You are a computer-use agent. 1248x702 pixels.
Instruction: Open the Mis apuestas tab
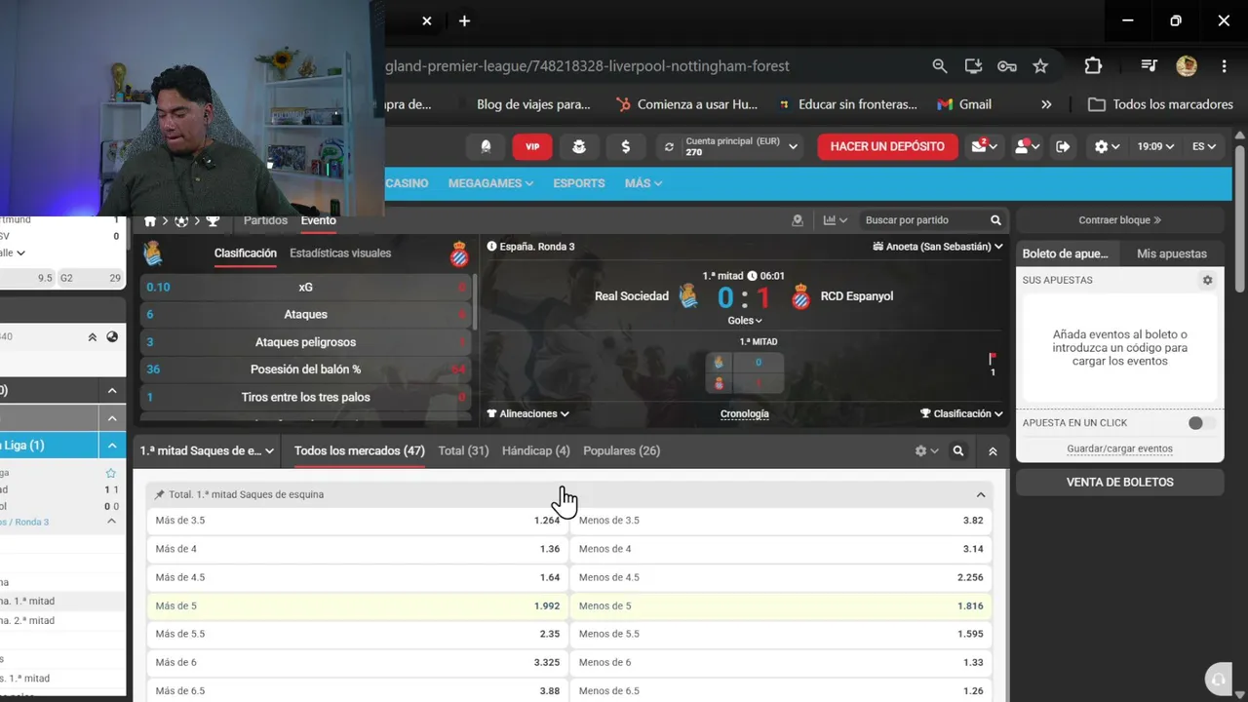tap(1172, 253)
